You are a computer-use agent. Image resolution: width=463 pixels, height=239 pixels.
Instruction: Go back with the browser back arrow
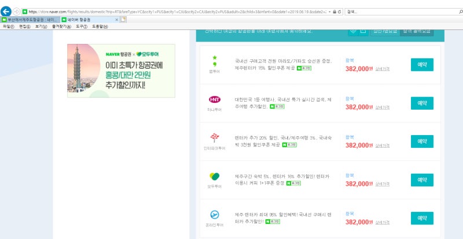[x=6, y=12]
